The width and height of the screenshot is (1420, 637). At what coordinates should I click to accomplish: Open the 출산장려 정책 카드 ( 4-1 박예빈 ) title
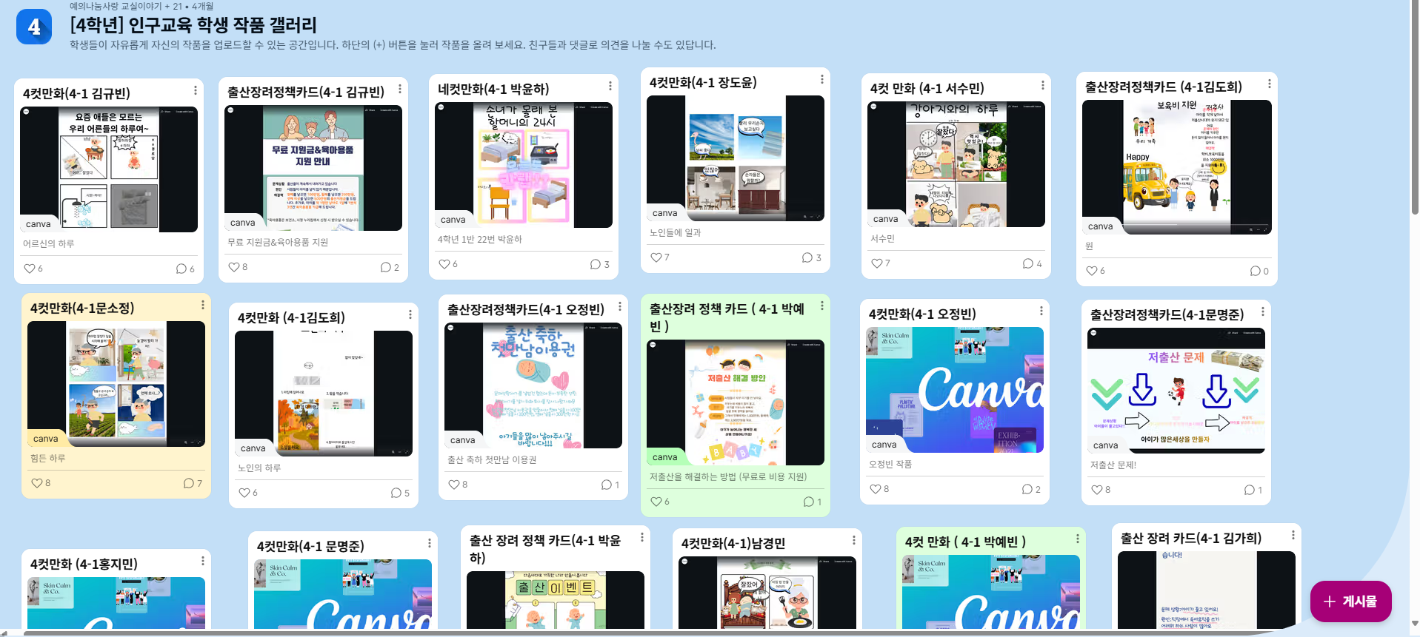727,317
